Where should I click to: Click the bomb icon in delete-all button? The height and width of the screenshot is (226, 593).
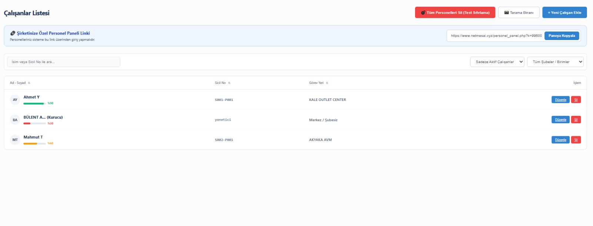[x=423, y=13]
